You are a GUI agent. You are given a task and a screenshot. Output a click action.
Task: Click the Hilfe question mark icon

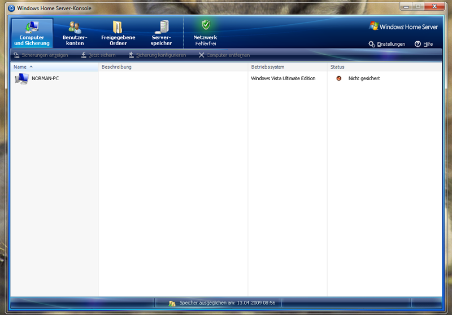pos(418,44)
